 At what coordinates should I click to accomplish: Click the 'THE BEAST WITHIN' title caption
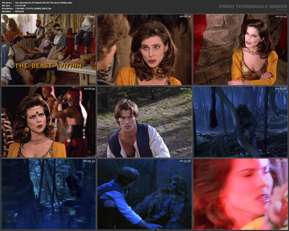tap(48, 66)
